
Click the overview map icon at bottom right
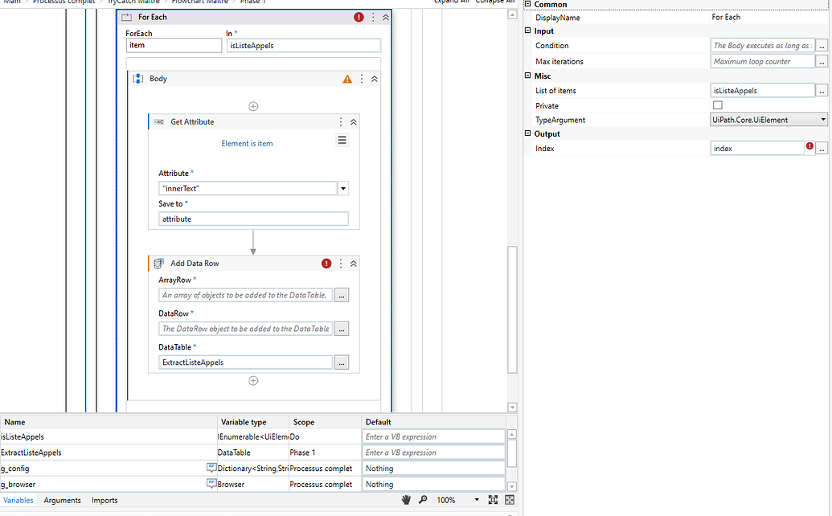coord(509,499)
